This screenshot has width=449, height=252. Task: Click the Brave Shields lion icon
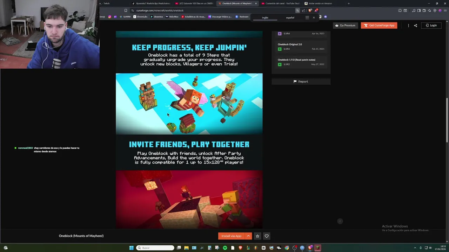310,10
